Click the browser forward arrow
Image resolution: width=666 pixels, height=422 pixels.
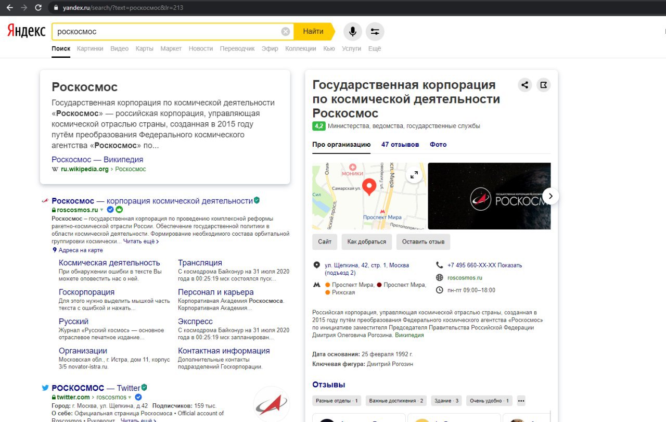[x=23, y=8]
